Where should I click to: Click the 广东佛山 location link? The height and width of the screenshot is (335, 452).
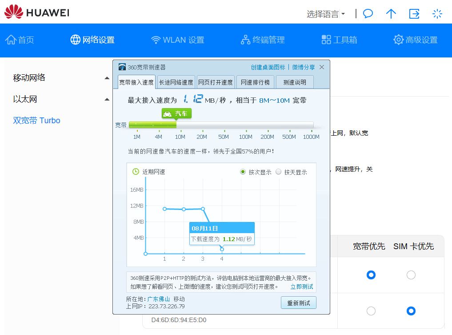(158, 299)
